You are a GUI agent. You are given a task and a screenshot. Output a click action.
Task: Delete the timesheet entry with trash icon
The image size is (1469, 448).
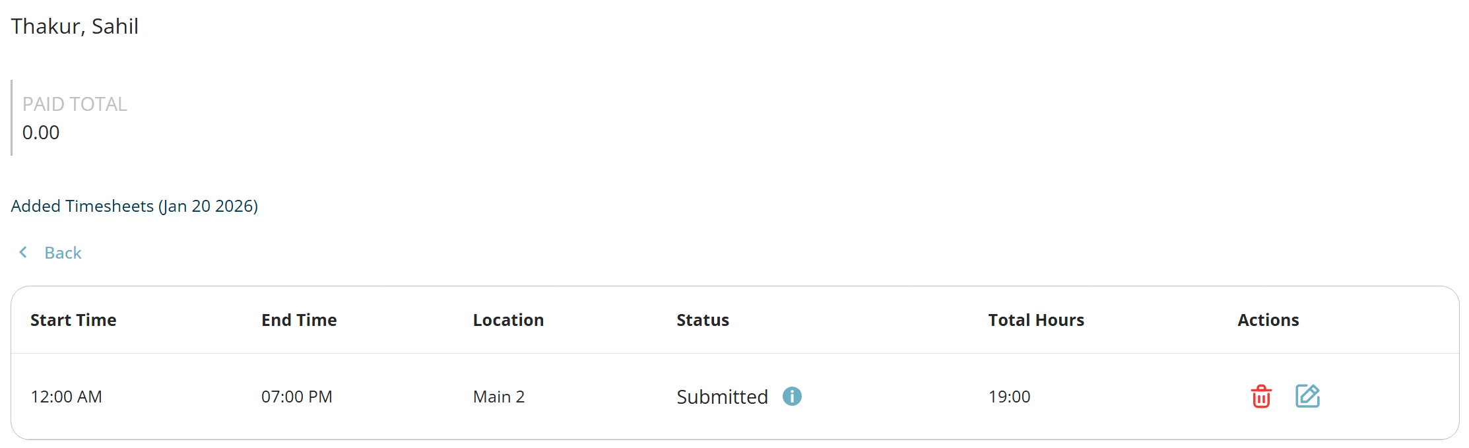(1260, 397)
